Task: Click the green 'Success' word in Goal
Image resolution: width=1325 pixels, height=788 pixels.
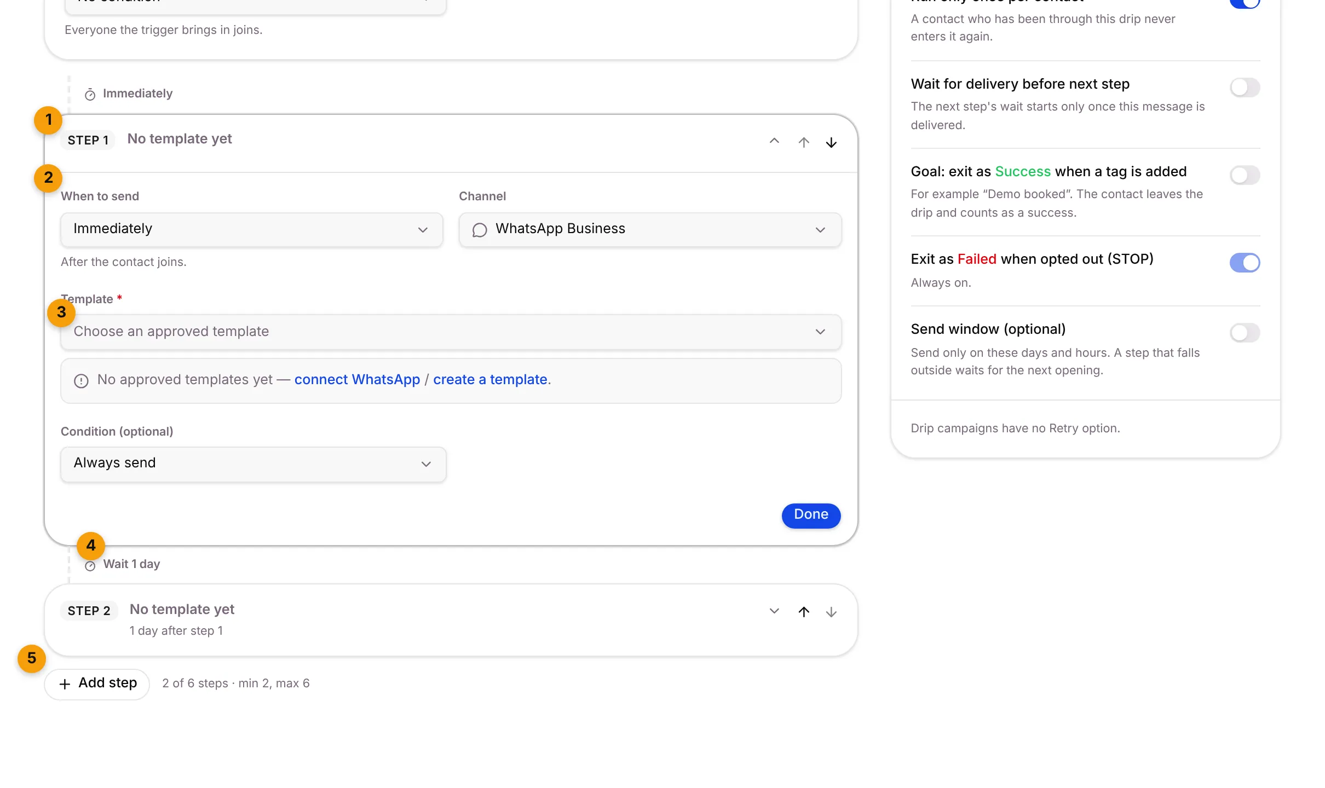Action: click(x=1023, y=172)
